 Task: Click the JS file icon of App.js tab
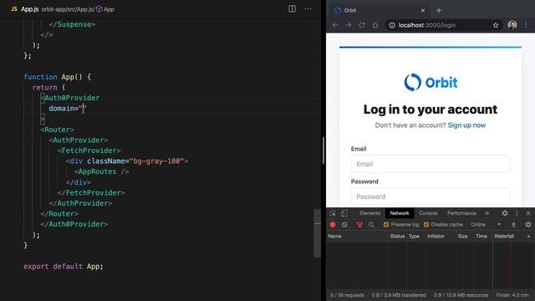[x=14, y=9]
